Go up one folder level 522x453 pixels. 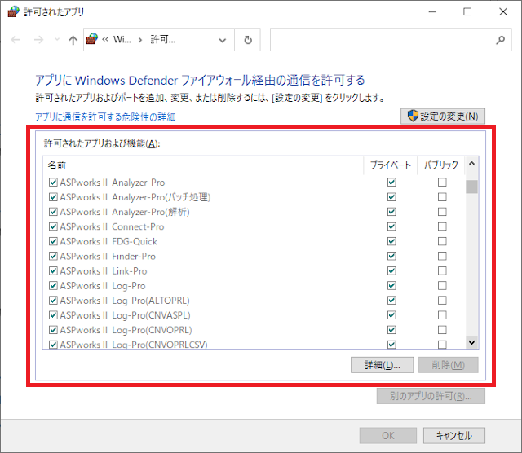[73, 40]
